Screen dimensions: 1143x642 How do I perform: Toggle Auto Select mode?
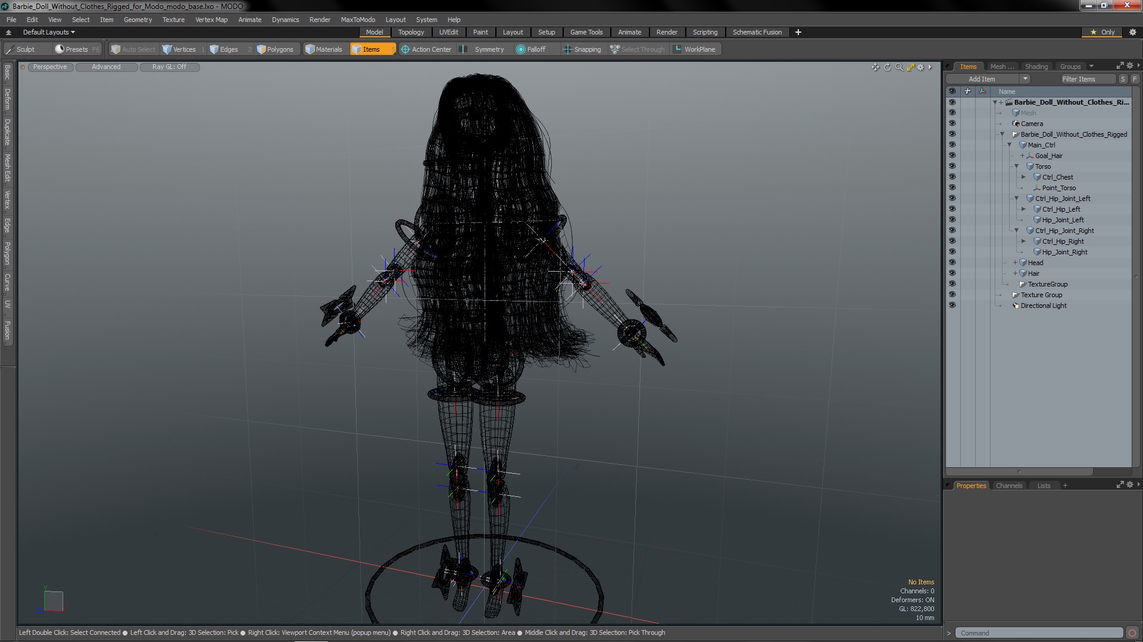(x=133, y=49)
